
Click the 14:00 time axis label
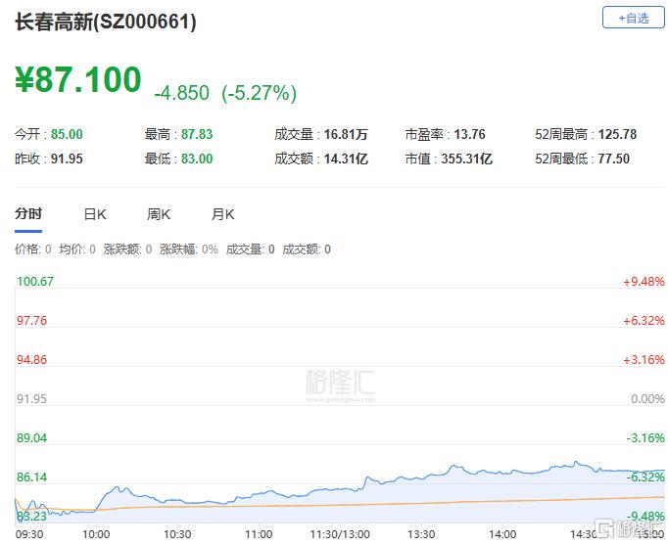coord(502,534)
